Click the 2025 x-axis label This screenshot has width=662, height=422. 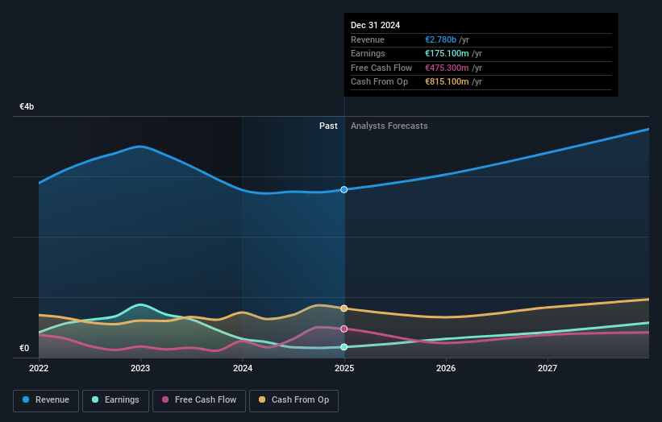(x=344, y=369)
